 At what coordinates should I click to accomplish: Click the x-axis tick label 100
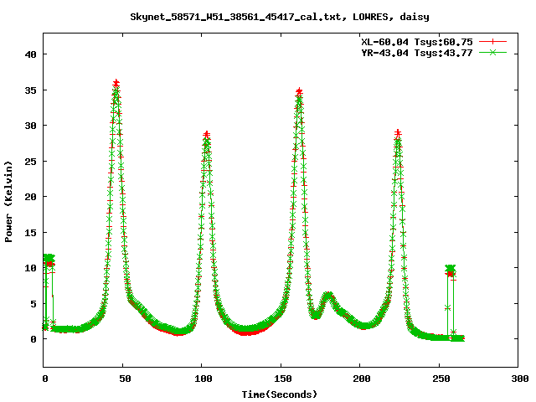(x=203, y=379)
